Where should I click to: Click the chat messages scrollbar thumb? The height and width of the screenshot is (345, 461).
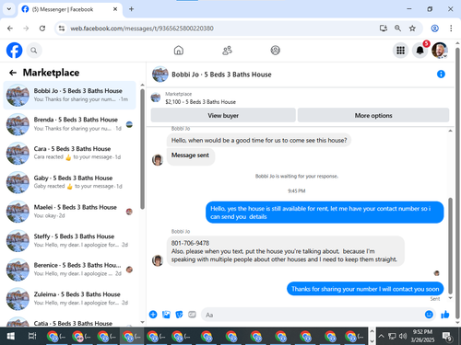click(x=451, y=246)
